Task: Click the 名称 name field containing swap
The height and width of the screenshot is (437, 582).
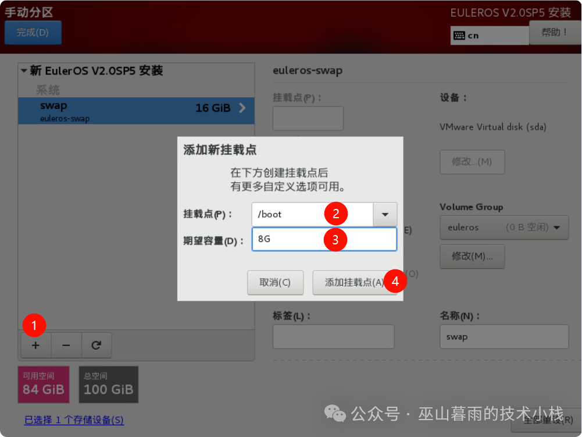Action: pos(504,337)
